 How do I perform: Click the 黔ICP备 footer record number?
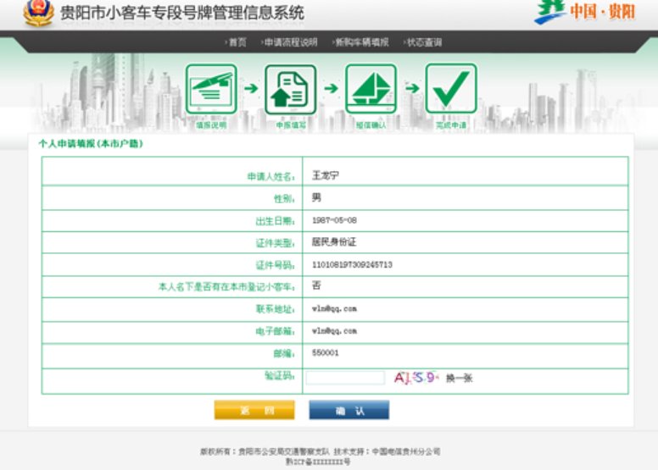(x=318, y=462)
